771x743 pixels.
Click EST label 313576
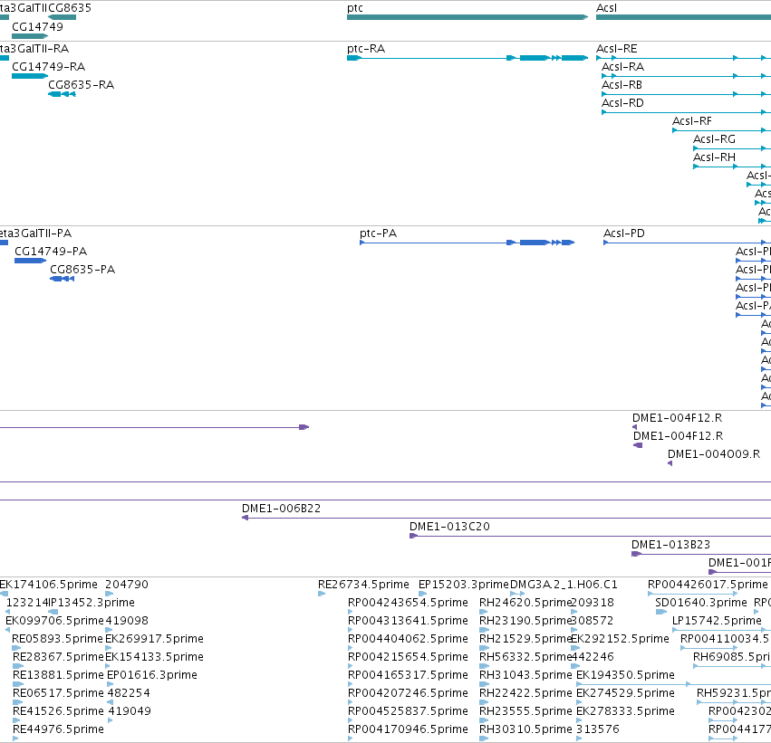597,730
